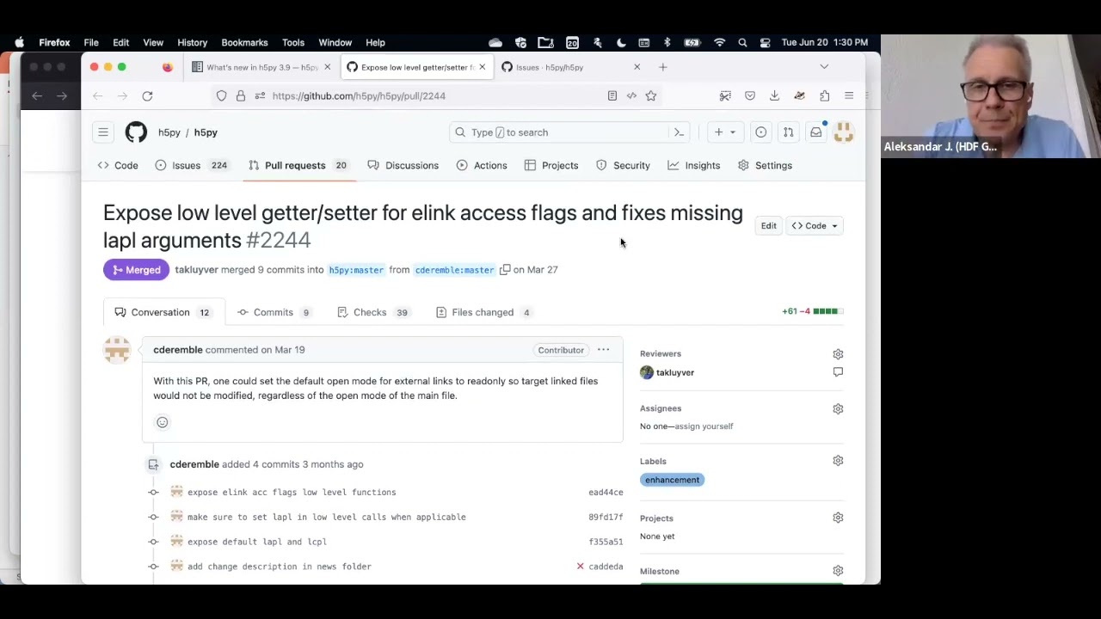Open the Actions tab
The width and height of the screenshot is (1101, 619).
482,165
